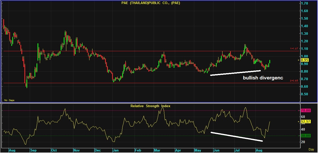
Task: Click the 0.50 price scale value
Action: [305, 94]
